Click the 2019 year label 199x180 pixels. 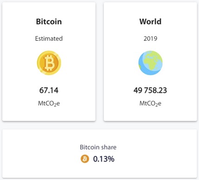point(150,39)
